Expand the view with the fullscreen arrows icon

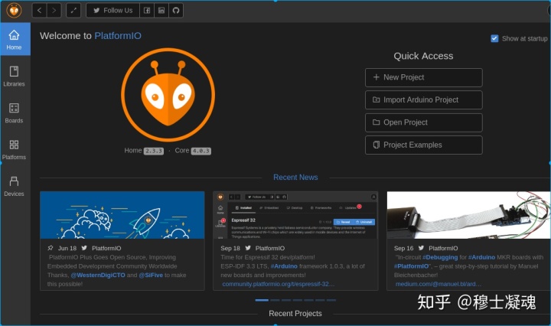coord(73,10)
